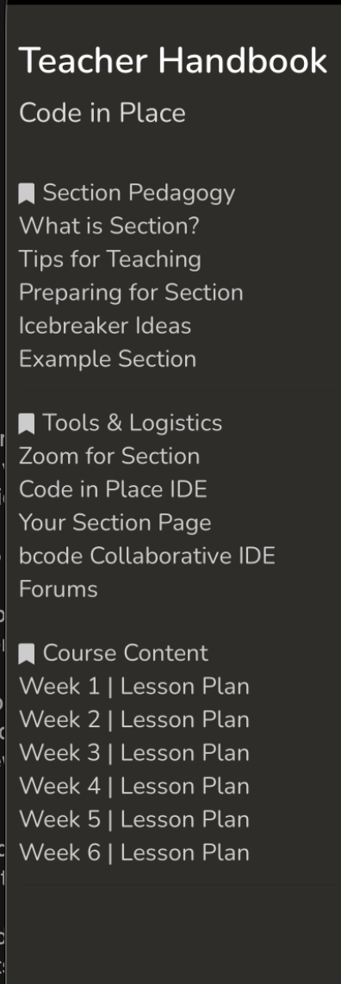Click the Section Pedagogy heading text
Image resolution: width=341 pixels, height=984 pixels.
[139, 193]
